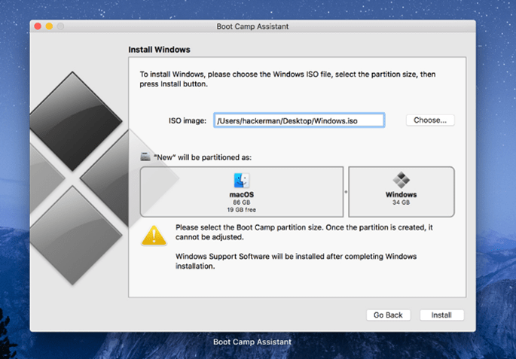Go Back to the previous step
Viewport: 516px width, 359px height.
388,315
